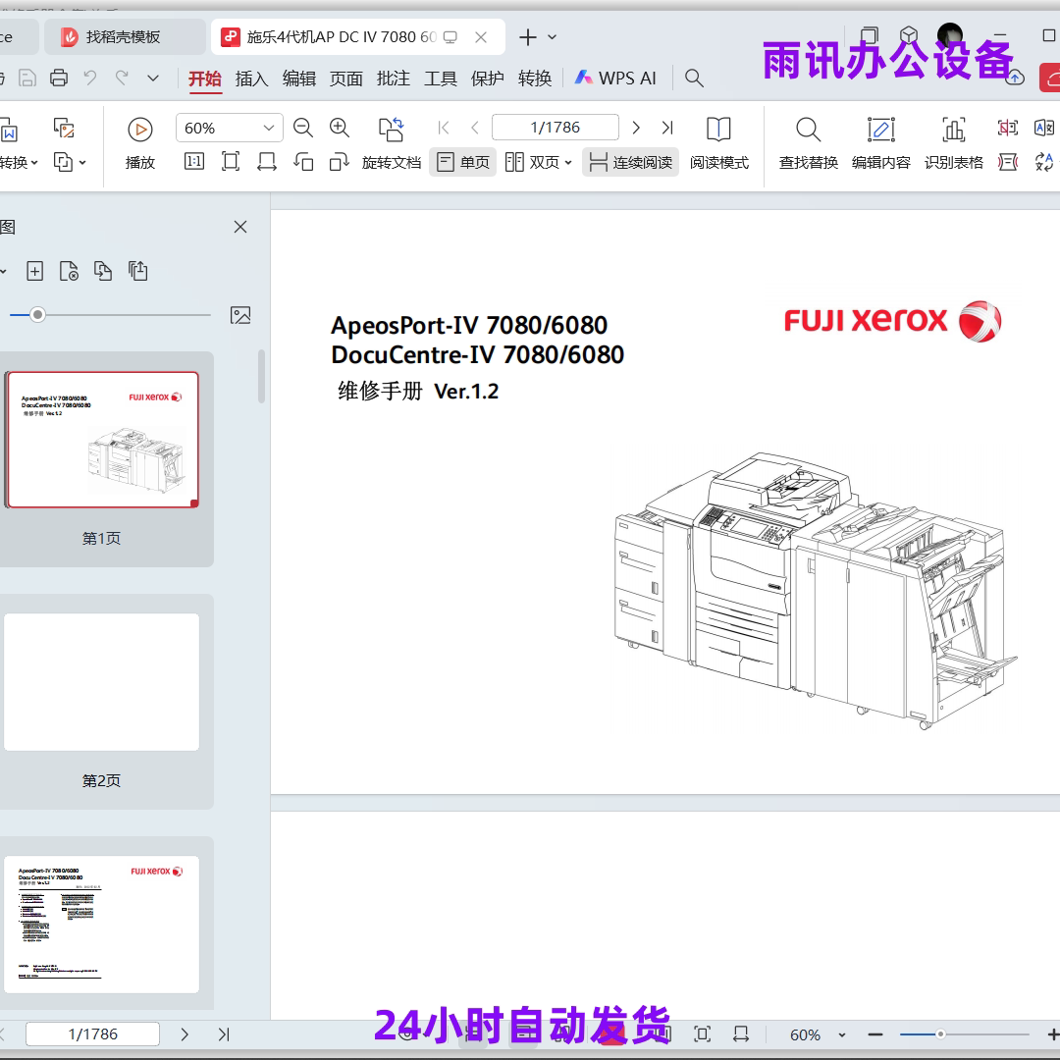Open the 60% zoom dropdown in the toolbar
Screen dimensions: 1060x1060
tap(268, 128)
